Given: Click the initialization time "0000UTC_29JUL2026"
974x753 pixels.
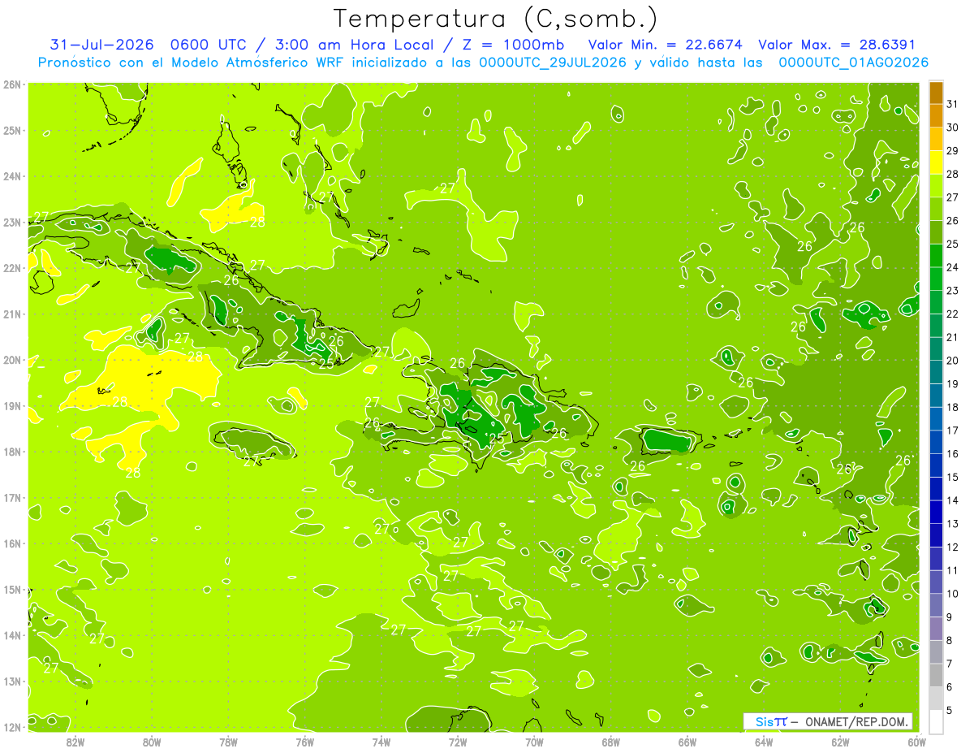Looking at the screenshot, I should click(553, 63).
